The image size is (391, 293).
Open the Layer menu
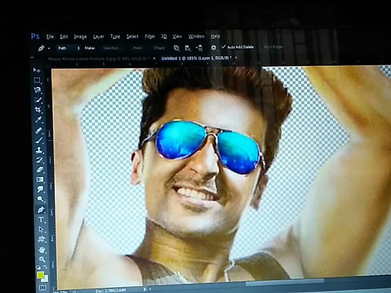pos(99,37)
